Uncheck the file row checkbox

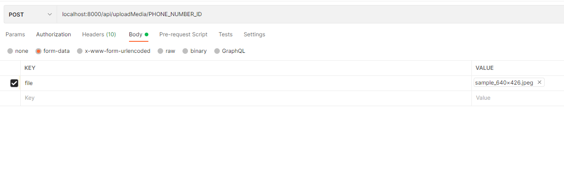point(14,83)
